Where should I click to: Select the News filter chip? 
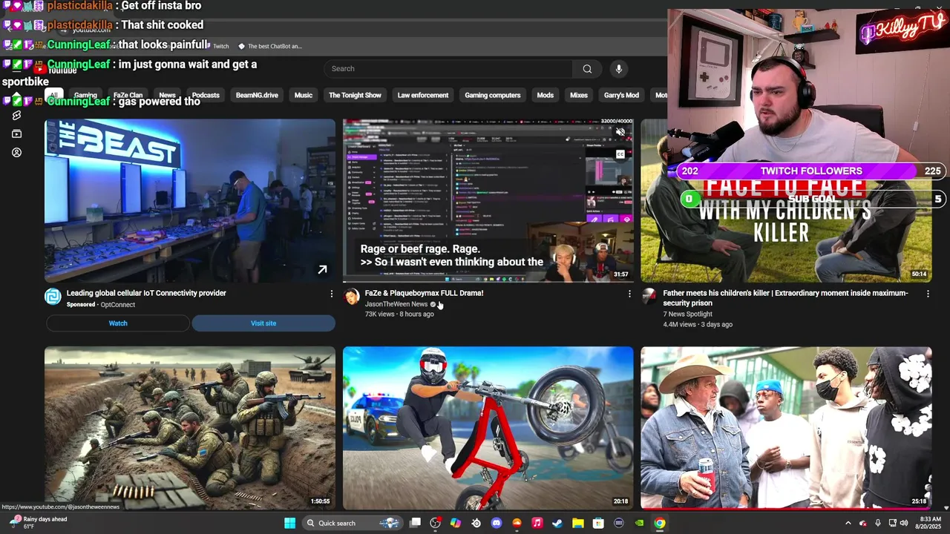tap(167, 96)
